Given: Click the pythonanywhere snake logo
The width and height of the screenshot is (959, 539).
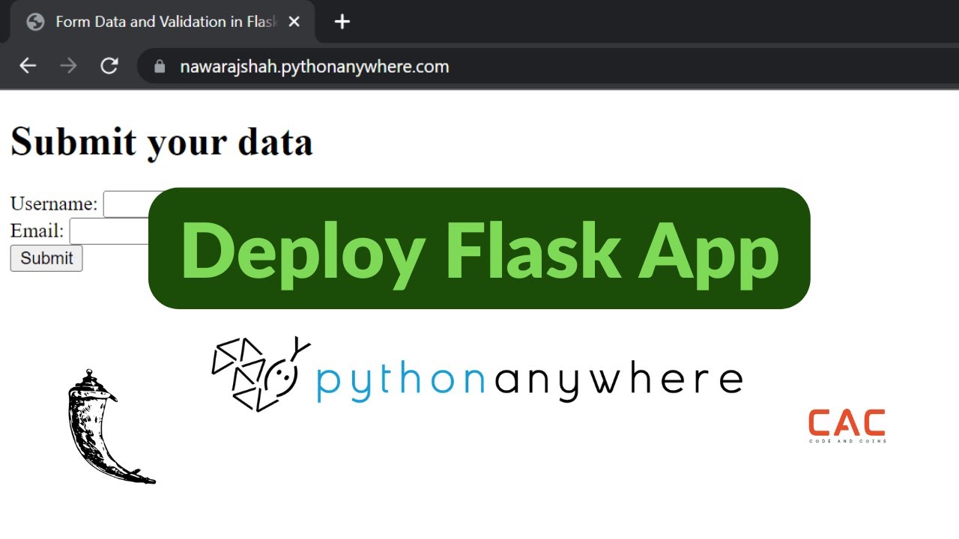Looking at the screenshot, I should tap(261, 374).
